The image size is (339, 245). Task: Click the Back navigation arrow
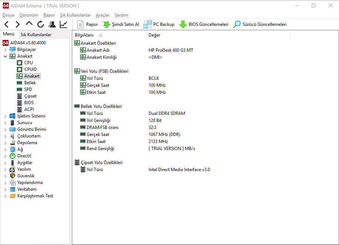coord(7,24)
